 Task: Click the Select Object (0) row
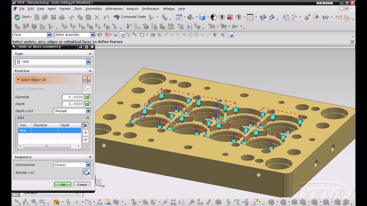pos(49,80)
